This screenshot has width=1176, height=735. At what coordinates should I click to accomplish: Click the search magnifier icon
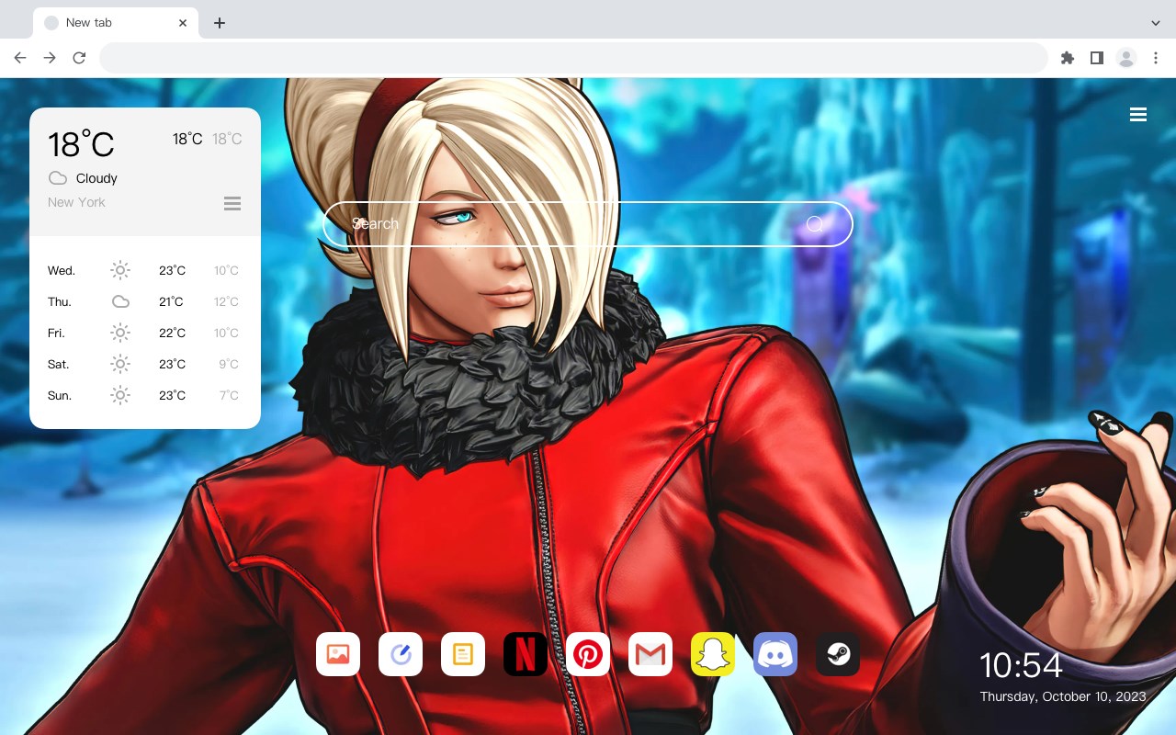(x=814, y=224)
